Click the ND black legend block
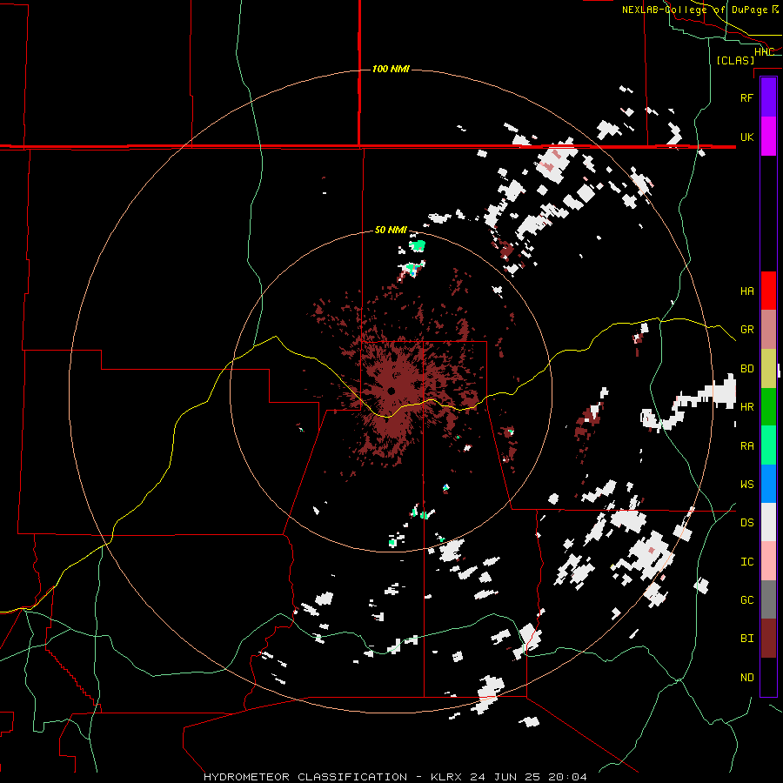The height and width of the screenshot is (783, 783). coord(768,677)
